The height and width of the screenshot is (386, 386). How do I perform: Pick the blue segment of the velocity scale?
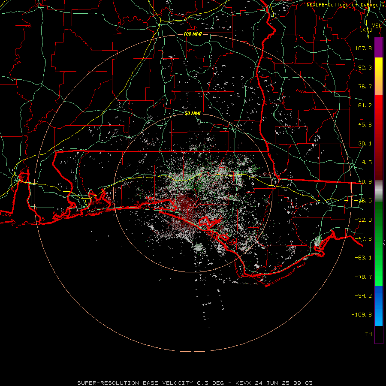point(379,306)
